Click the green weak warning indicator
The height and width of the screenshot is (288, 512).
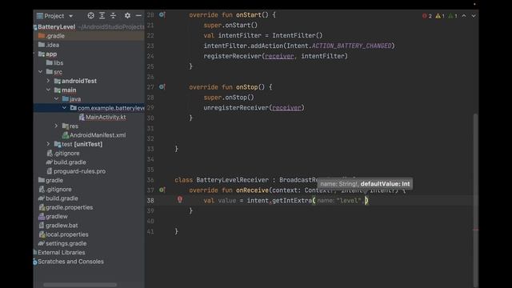click(x=453, y=16)
